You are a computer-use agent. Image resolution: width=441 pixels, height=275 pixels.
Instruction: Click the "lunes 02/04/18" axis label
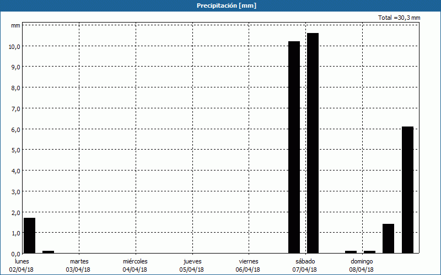click(x=23, y=265)
